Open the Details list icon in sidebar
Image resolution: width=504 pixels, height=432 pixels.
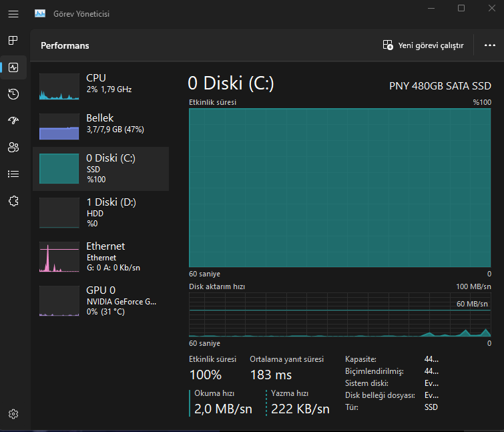tap(13, 174)
